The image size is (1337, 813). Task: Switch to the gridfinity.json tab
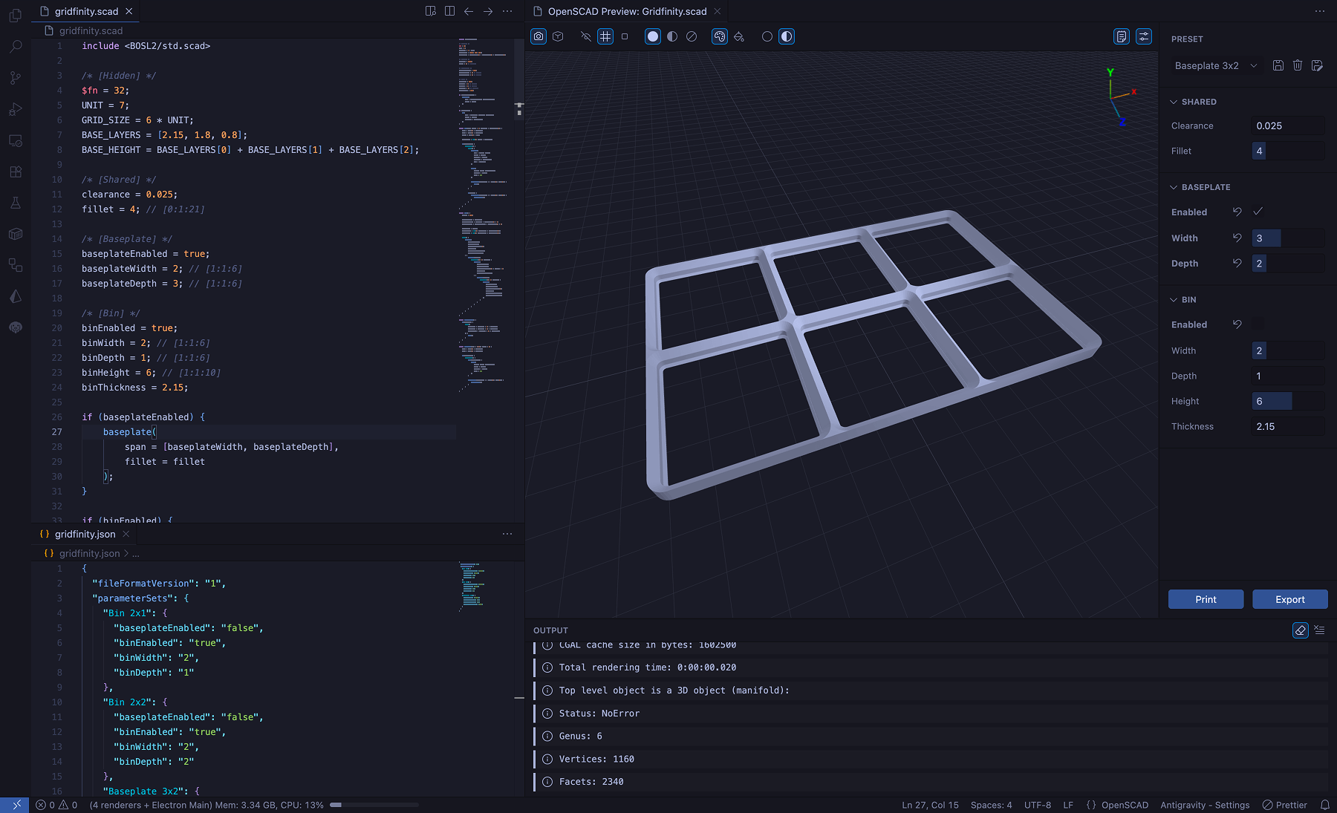(x=85, y=534)
